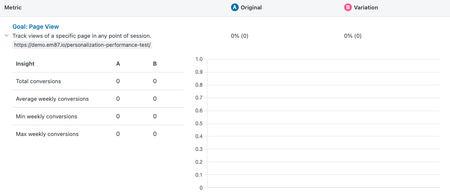This screenshot has height=196, width=450.
Task: Select the Metric column header
Action: coord(13,7)
